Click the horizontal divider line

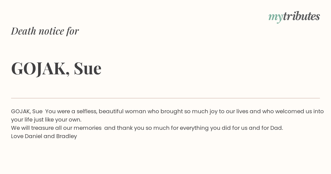(x=165, y=98)
